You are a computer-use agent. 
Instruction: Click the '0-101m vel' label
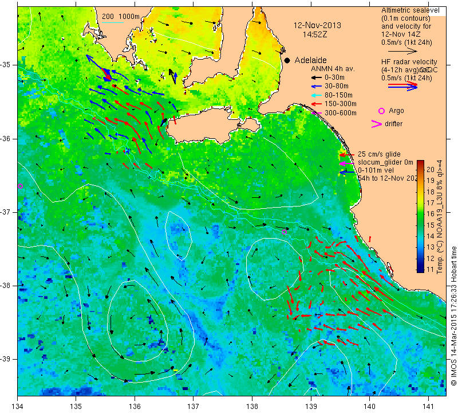(376, 170)
